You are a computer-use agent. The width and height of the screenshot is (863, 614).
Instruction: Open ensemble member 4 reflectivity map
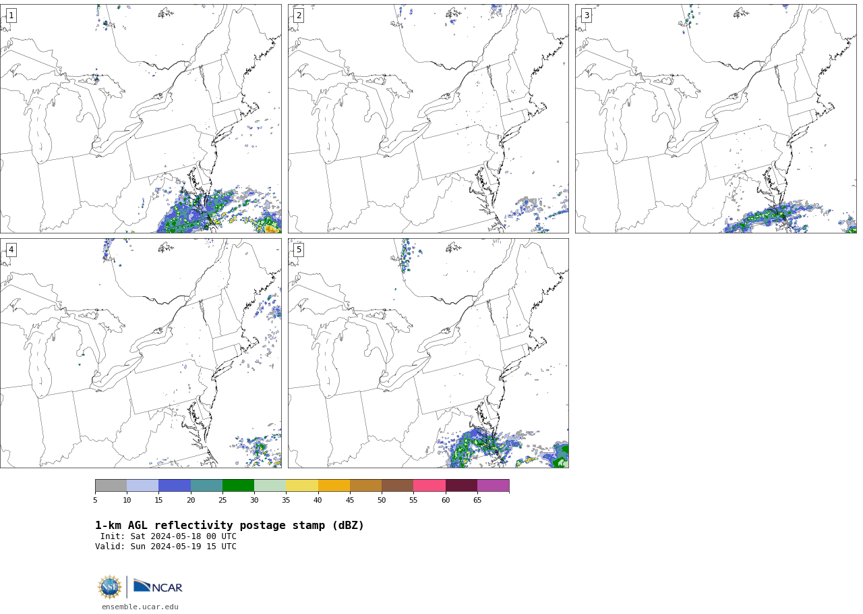(140, 353)
